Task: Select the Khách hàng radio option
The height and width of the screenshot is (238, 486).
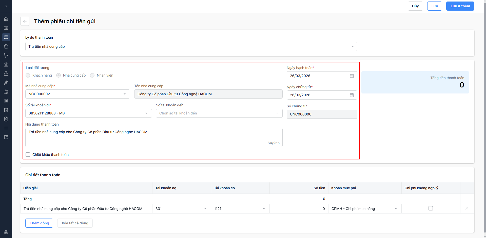Action: pos(28,75)
